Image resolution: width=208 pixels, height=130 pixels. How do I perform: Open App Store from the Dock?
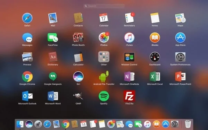click(166, 124)
